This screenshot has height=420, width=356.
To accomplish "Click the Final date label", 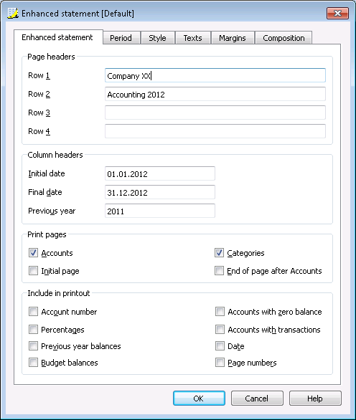I will click(x=45, y=192).
